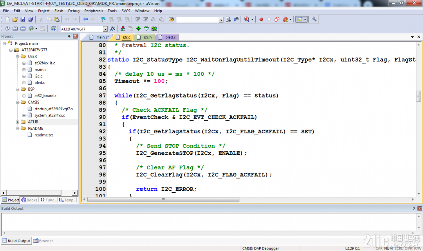
Task: Save all files with the stacked floppy icon
Action: [x=31, y=19]
